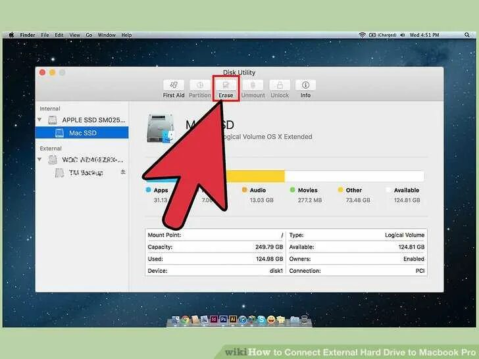Click the Movies size 277.2 MB
This screenshot has width=479, height=359.
point(310,201)
